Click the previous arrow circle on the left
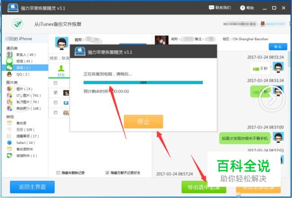The height and width of the screenshot is (198, 292). pyautogui.click(x=21, y=99)
